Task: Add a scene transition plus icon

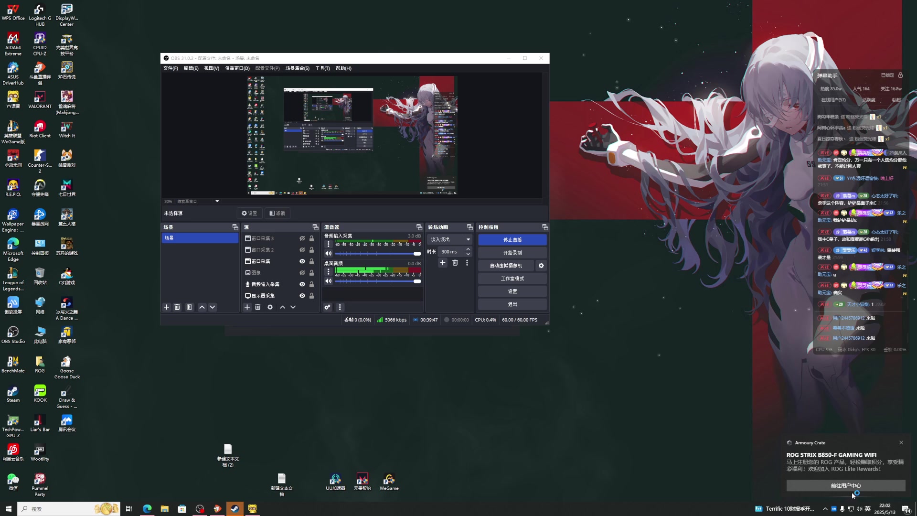Action: (x=443, y=263)
